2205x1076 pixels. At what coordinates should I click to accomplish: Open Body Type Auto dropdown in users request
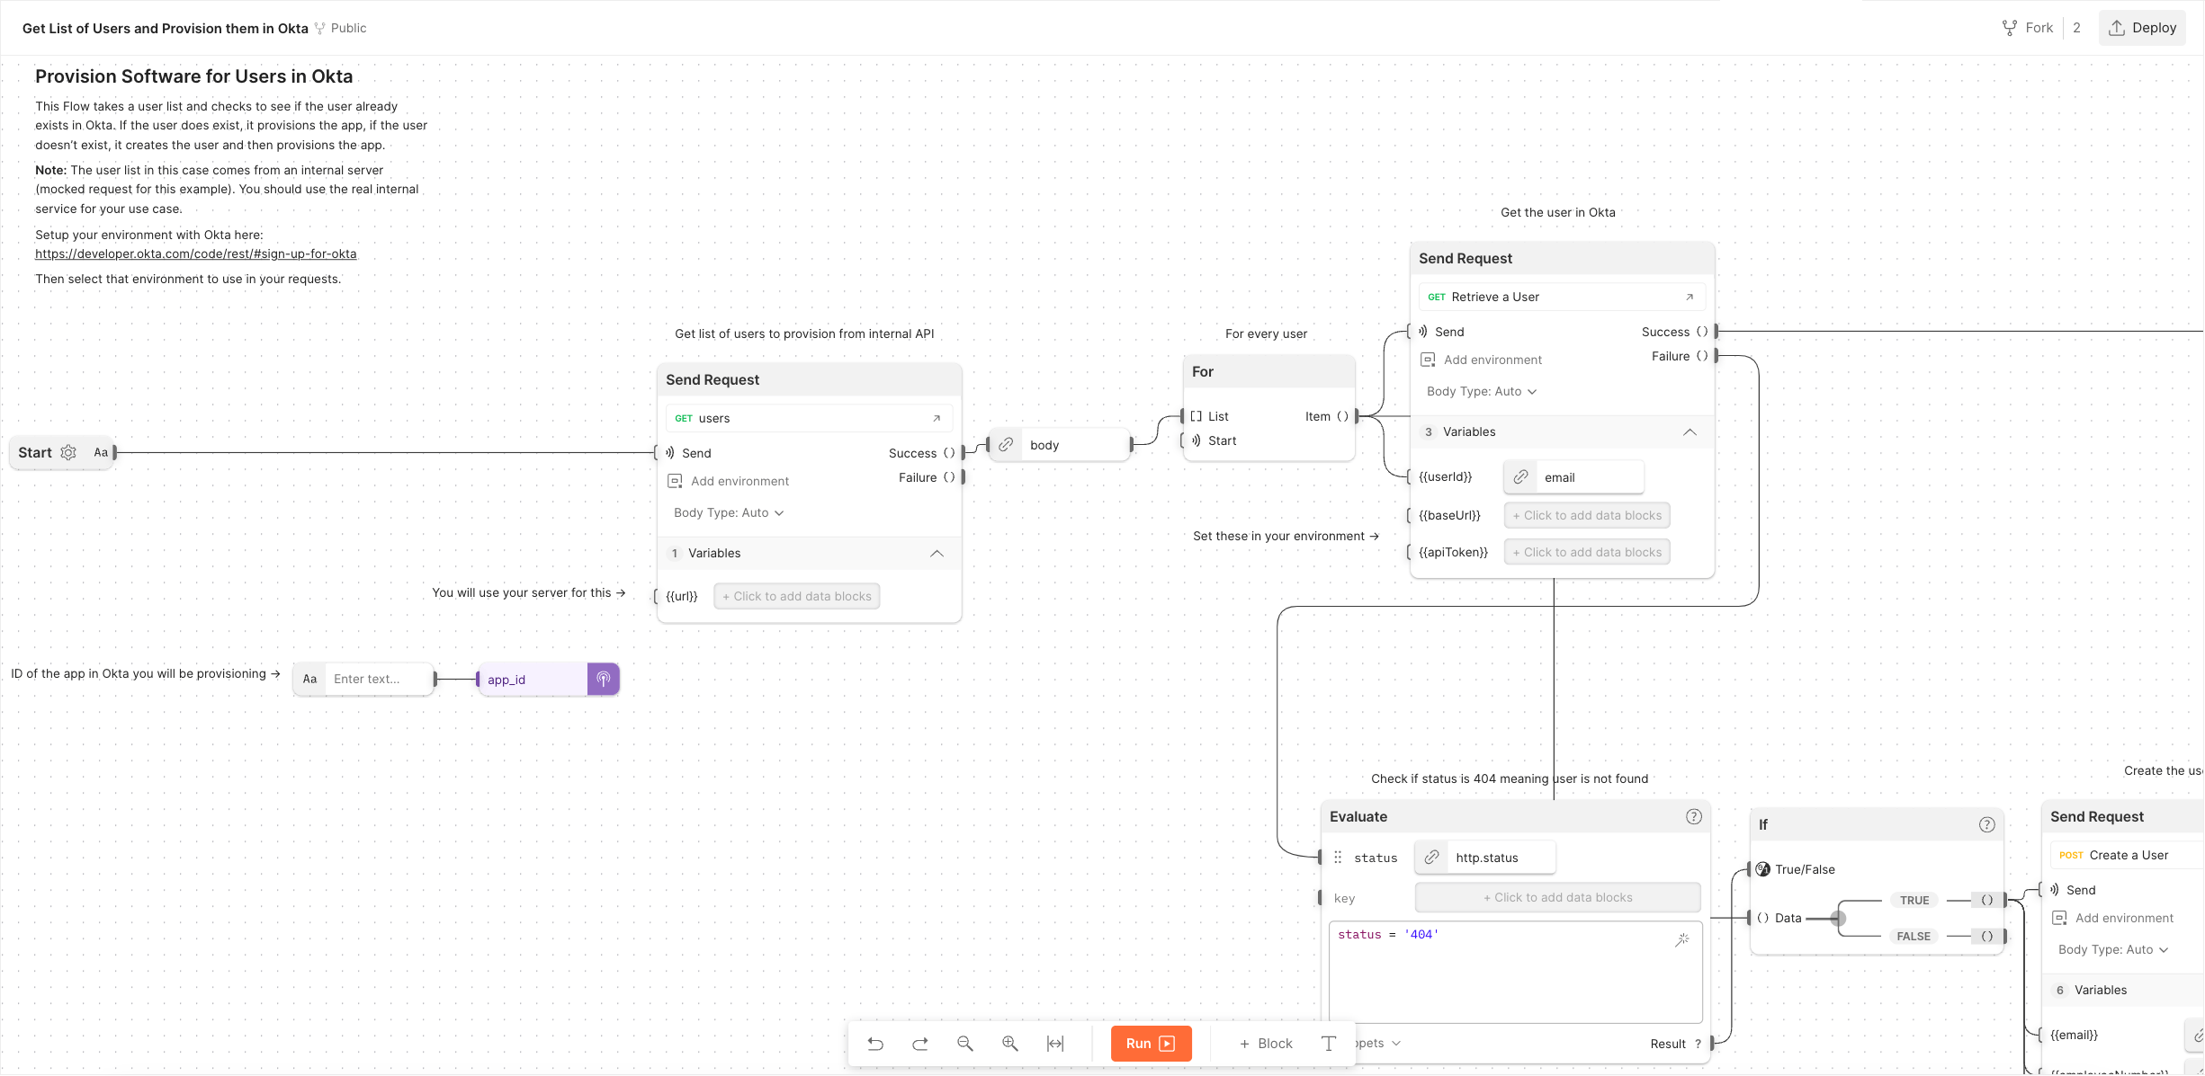tap(729, 513)
